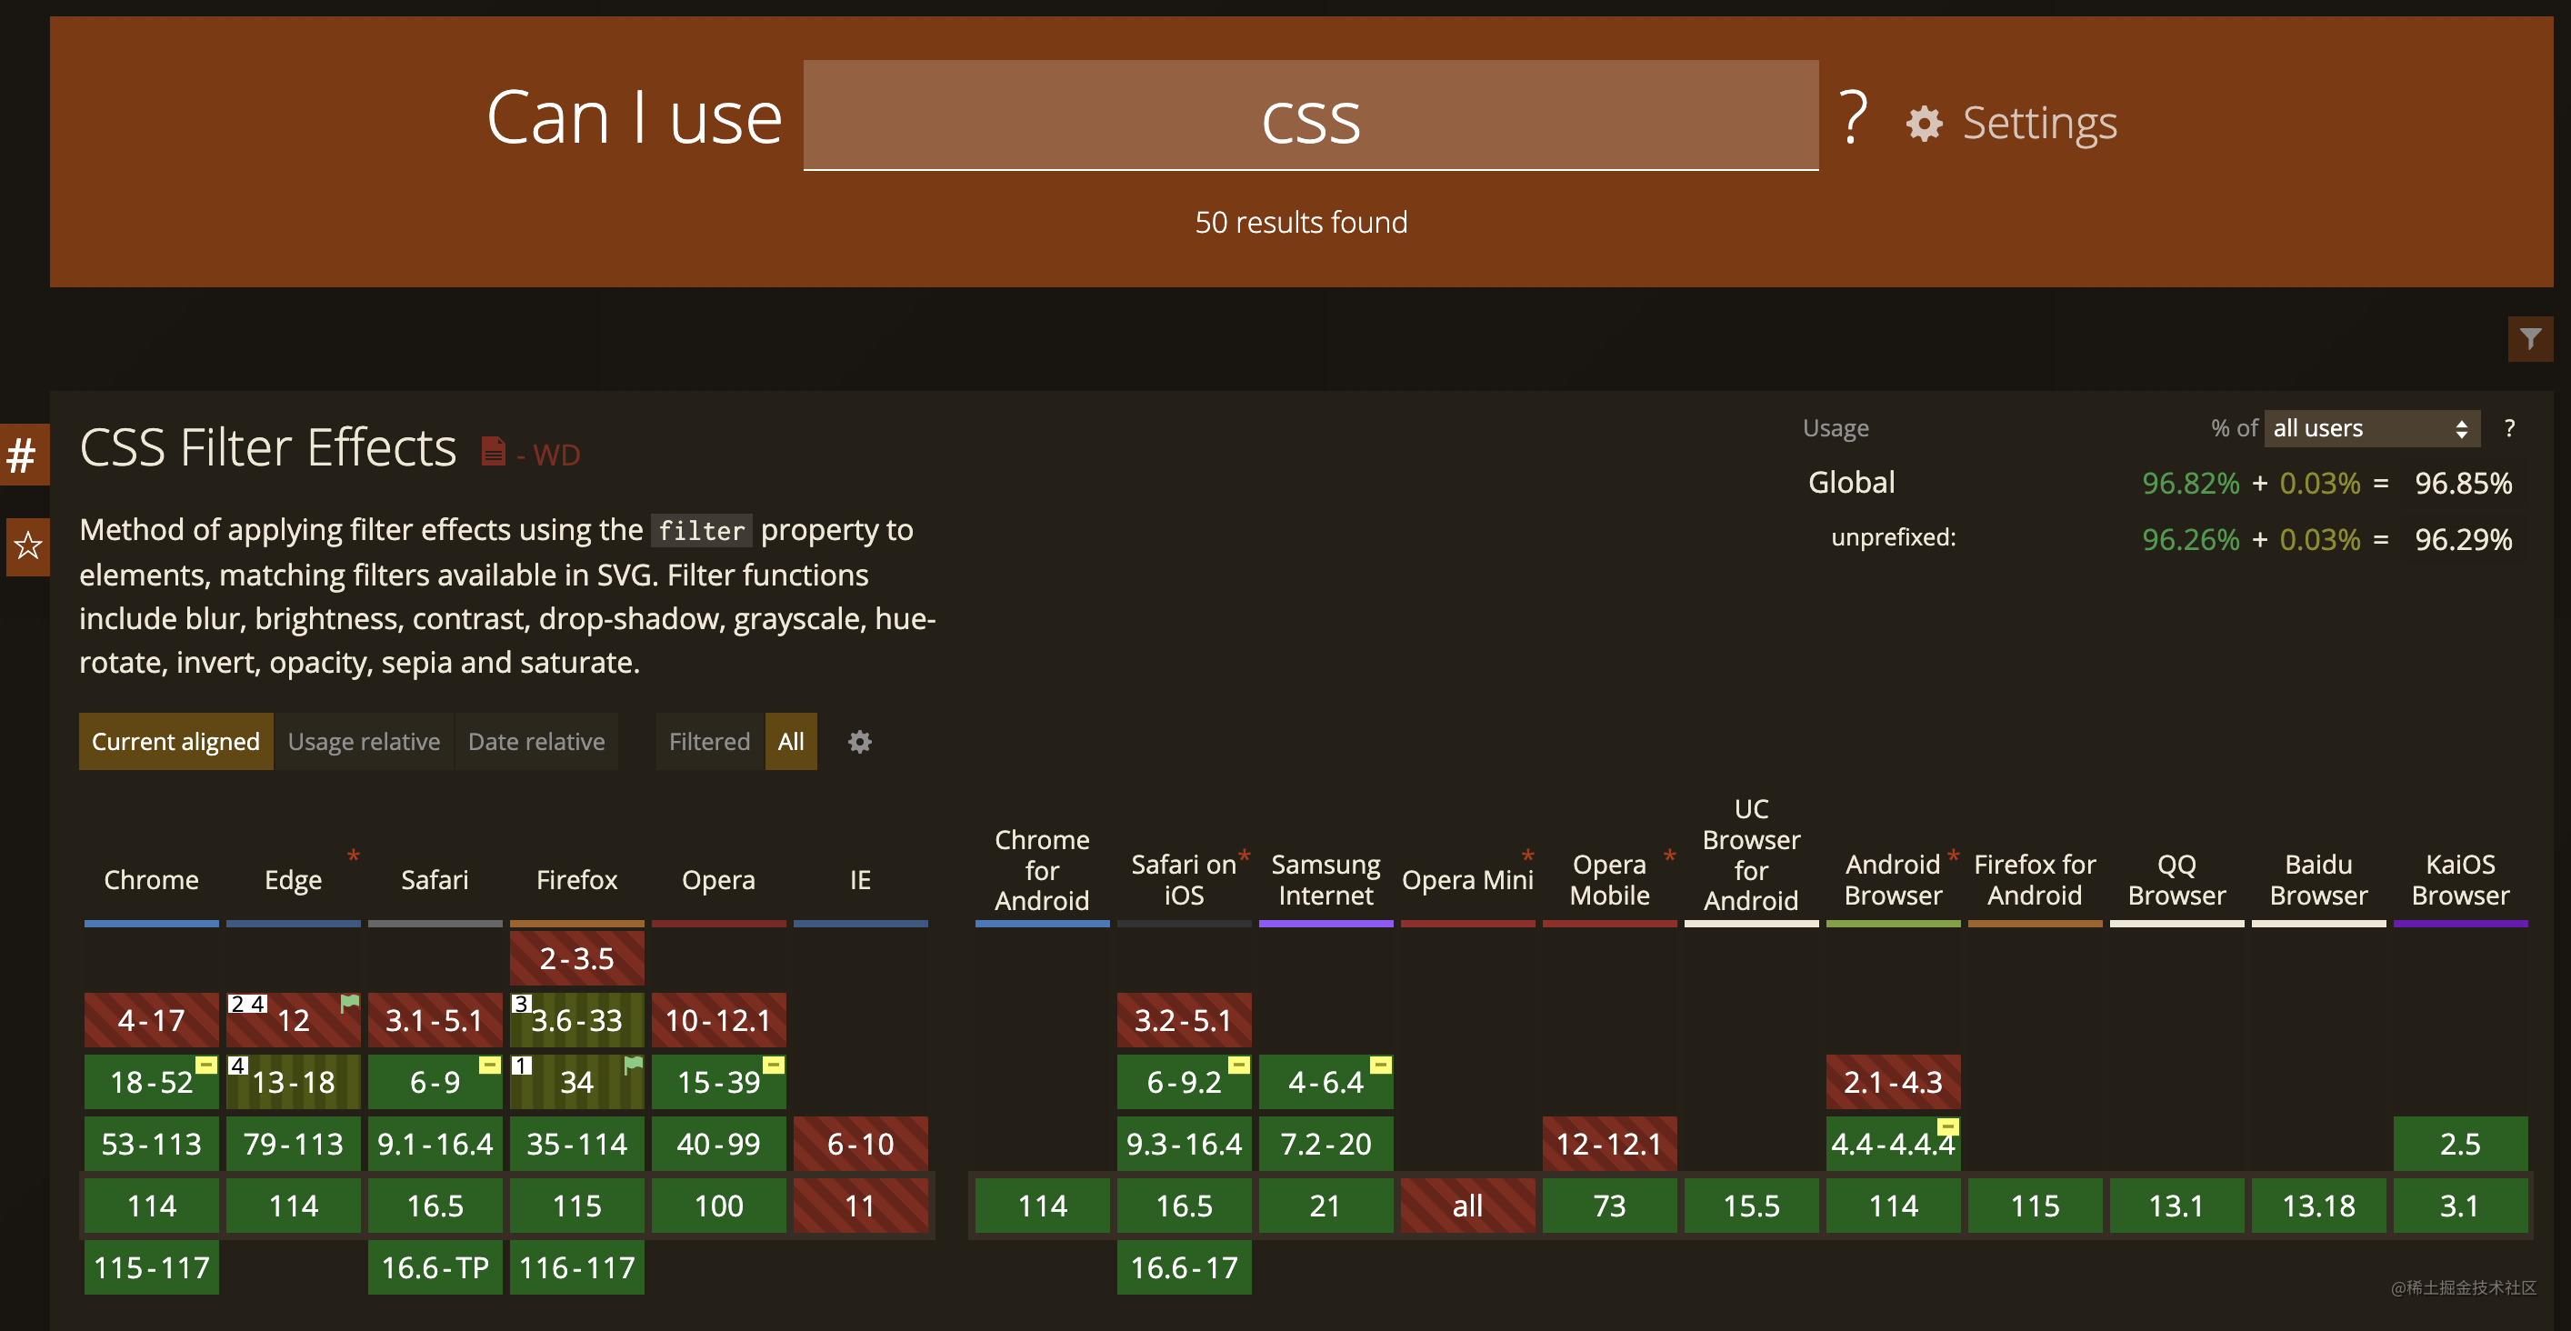Click the asterisk beside Opera Mobile header

point(1669,857)
